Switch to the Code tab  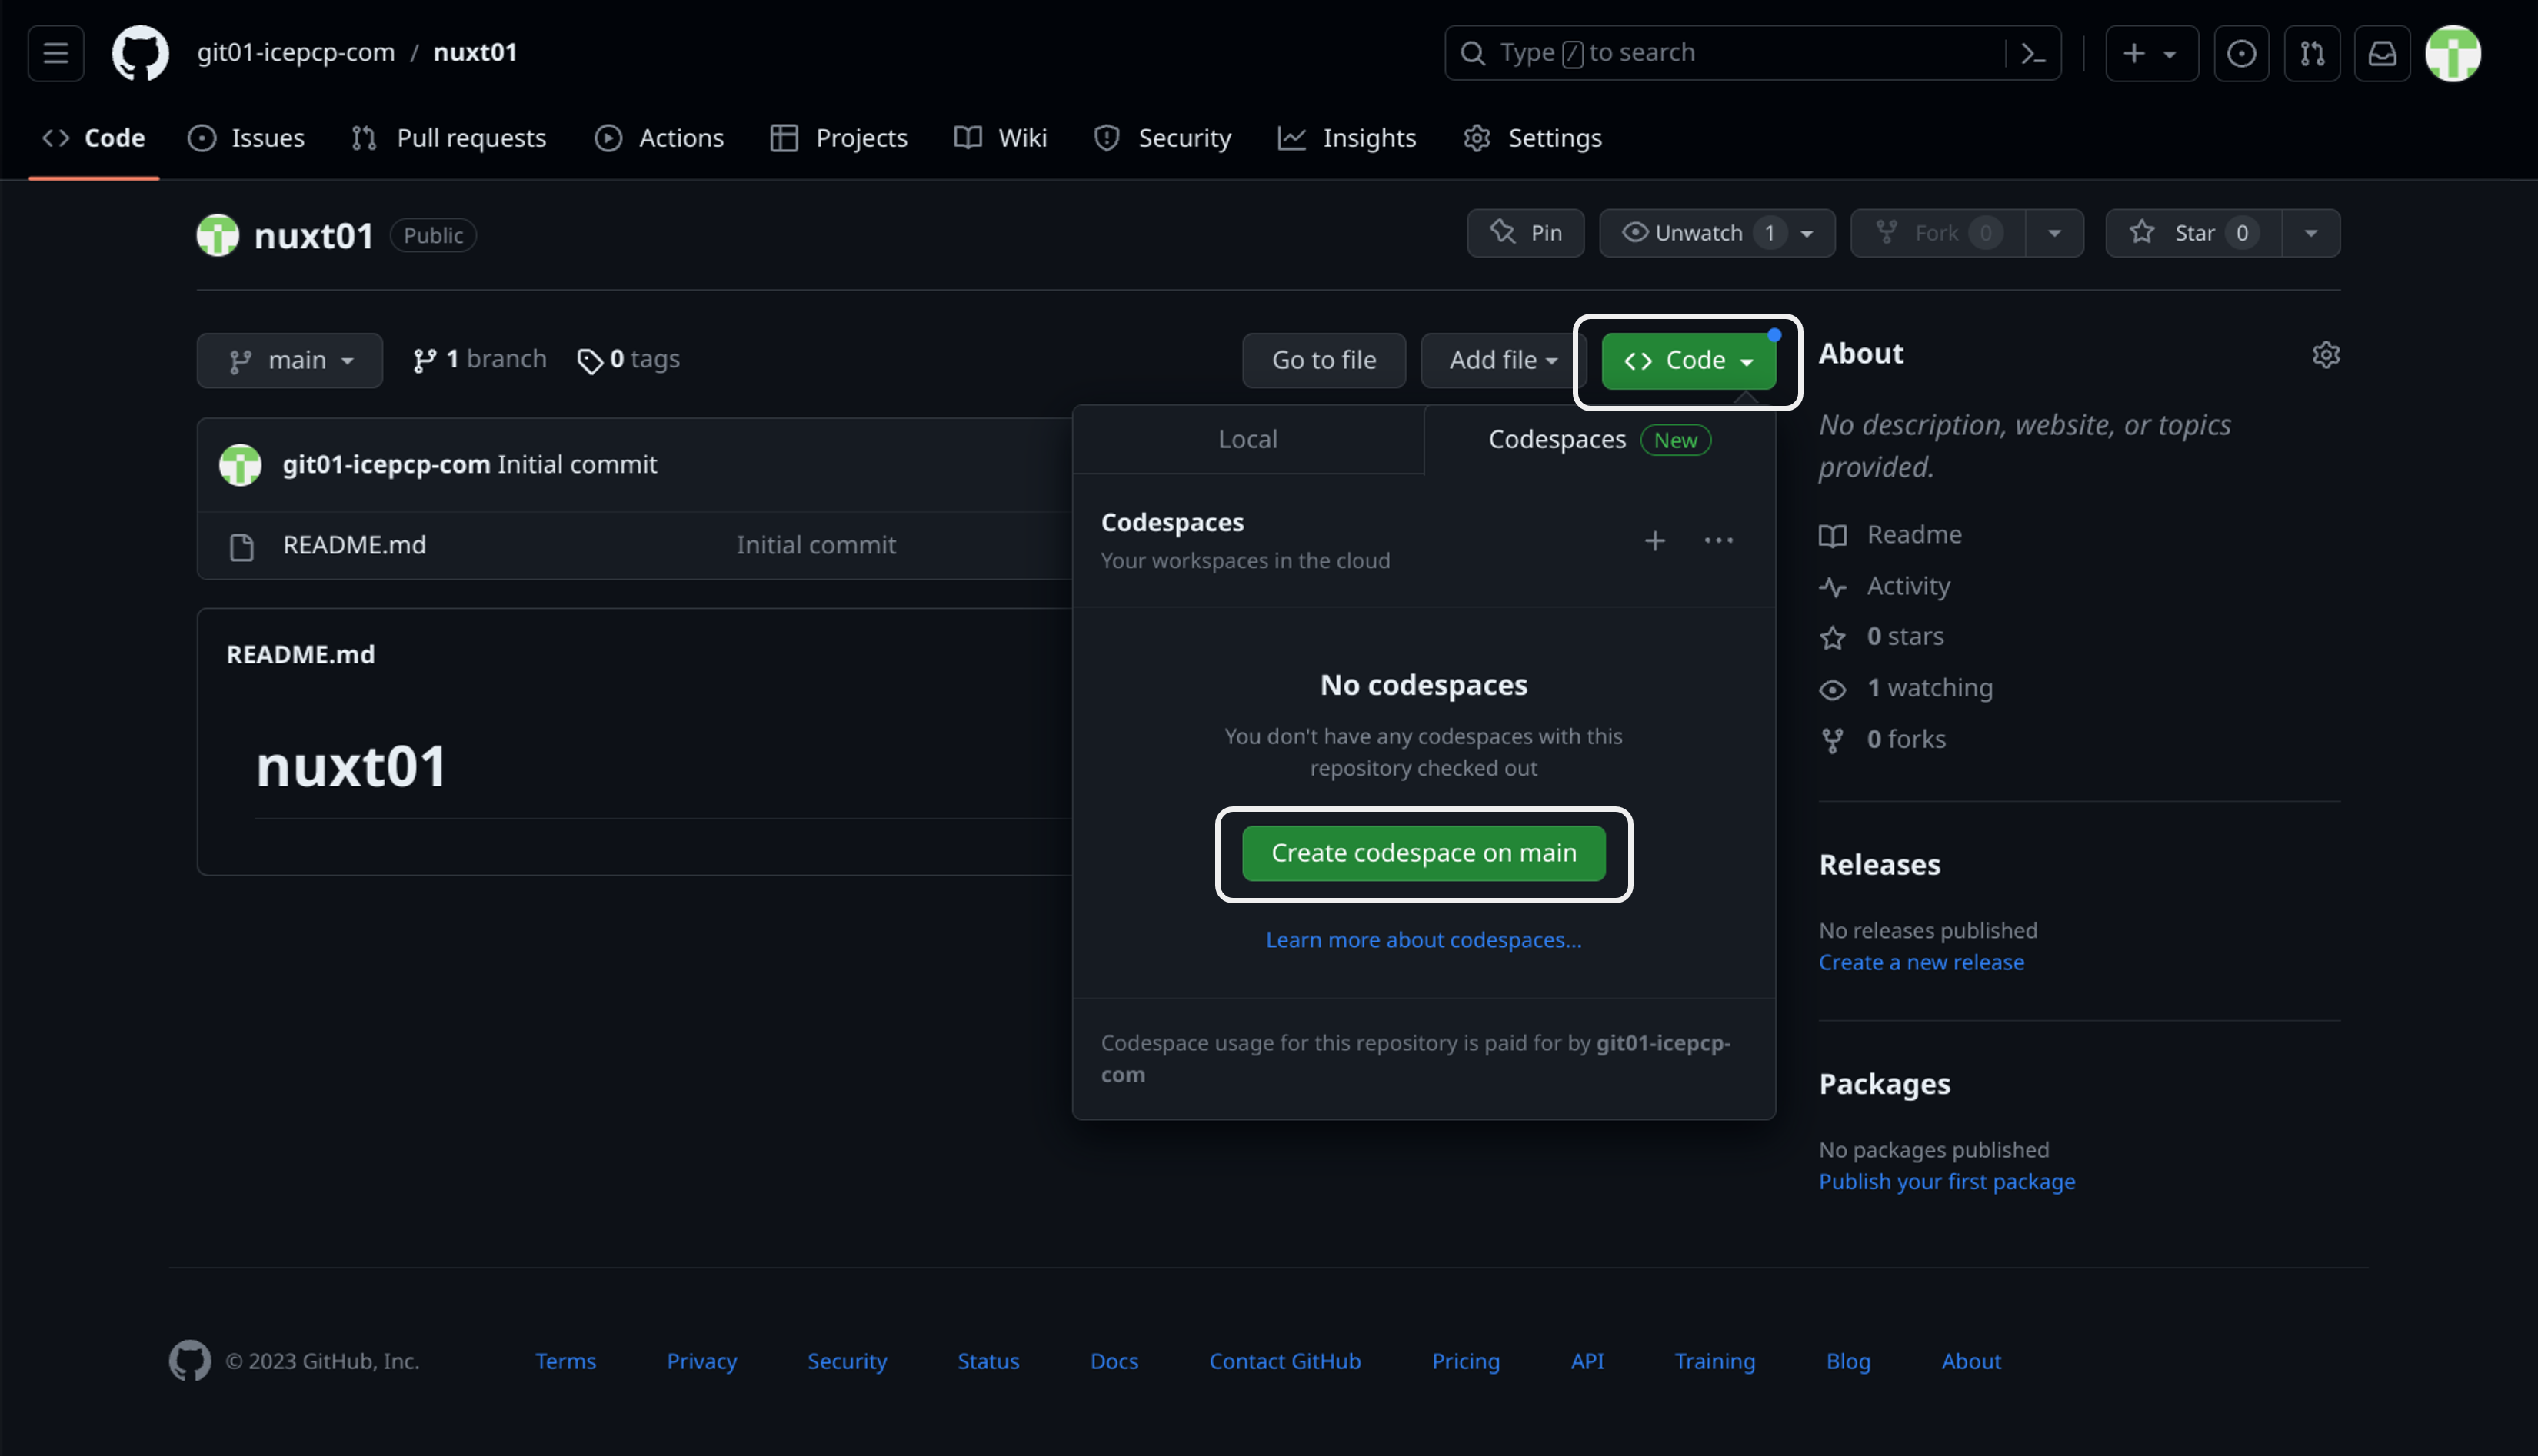[94, 138]
